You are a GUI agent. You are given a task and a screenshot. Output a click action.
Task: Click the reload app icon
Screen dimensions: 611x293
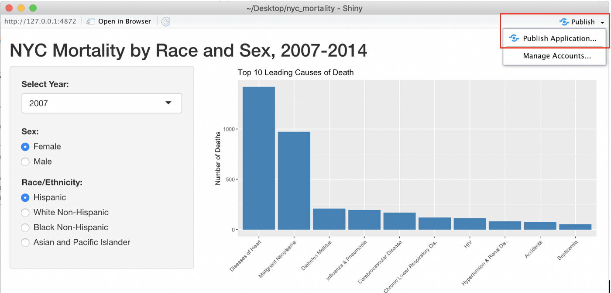[165, 21]
